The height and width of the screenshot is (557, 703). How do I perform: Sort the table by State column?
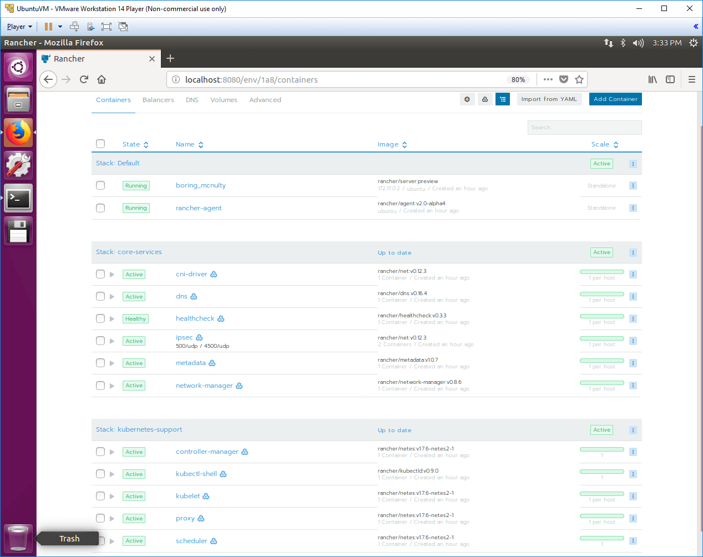point(135,144)
